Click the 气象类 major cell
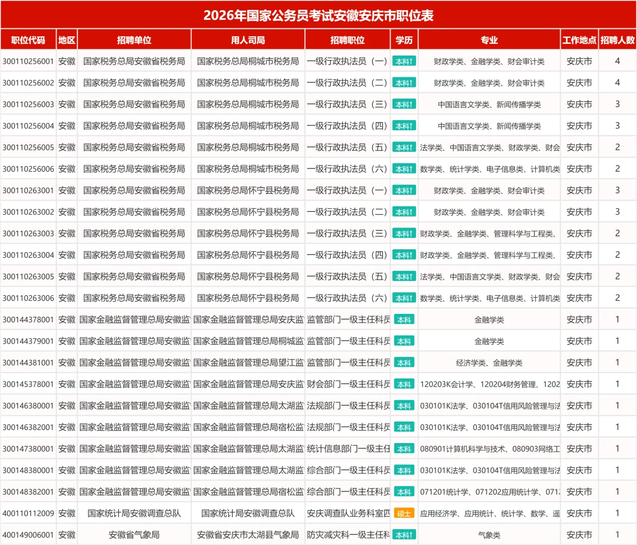The height and width of the screenshot is (545, 637). 489,535
